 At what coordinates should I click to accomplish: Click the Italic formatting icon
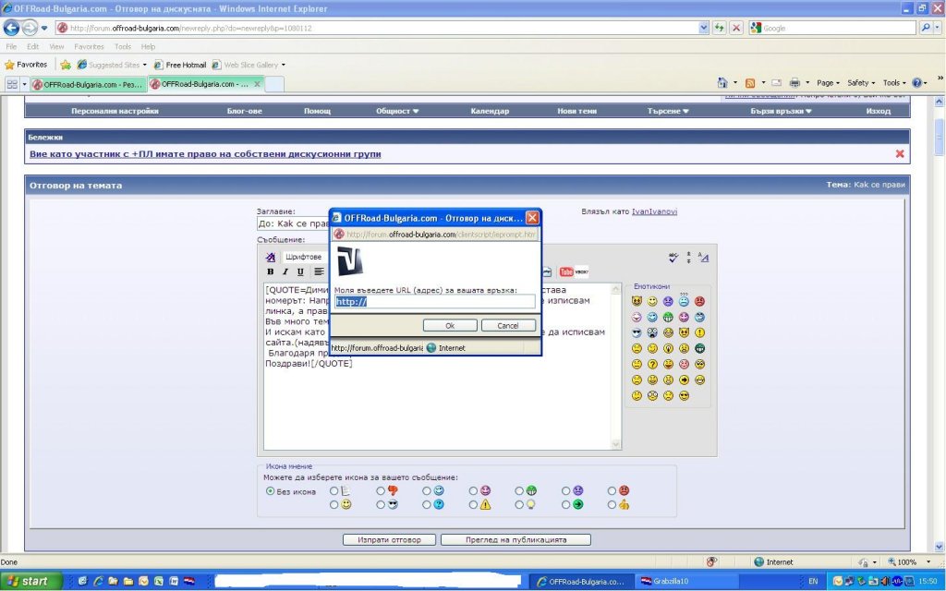click(285, 271)
